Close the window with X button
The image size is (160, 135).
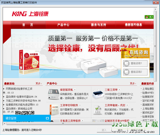[156, 3]
